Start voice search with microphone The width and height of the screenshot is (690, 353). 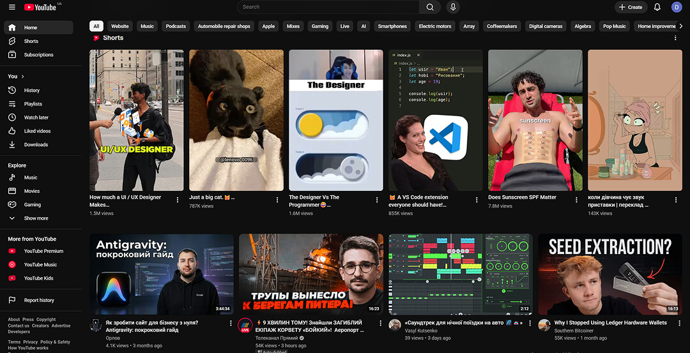[x=453, y=7]
